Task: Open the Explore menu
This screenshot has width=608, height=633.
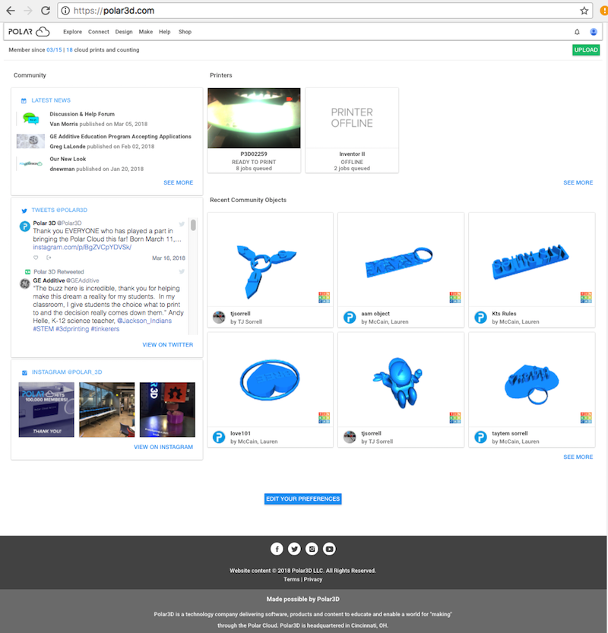Action: [x=72, y=32]
